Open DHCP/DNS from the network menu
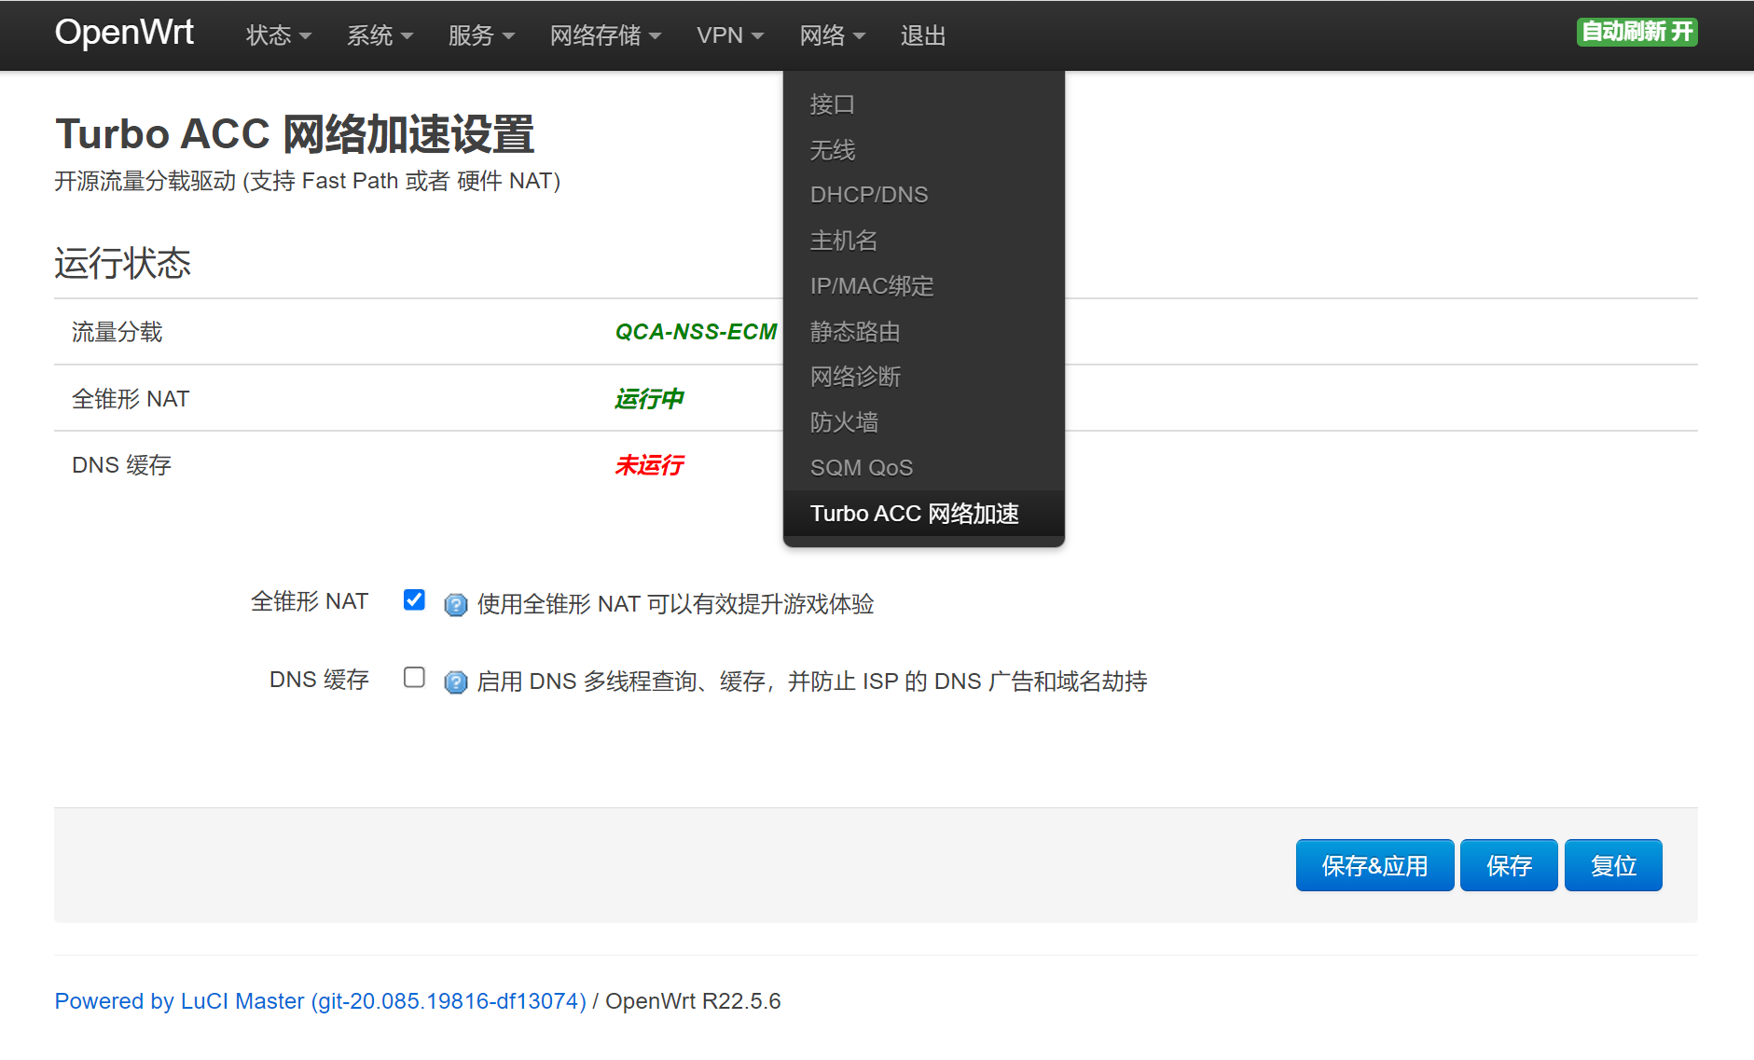This screenshot has width=1754, height=1060. pos(868,195)
